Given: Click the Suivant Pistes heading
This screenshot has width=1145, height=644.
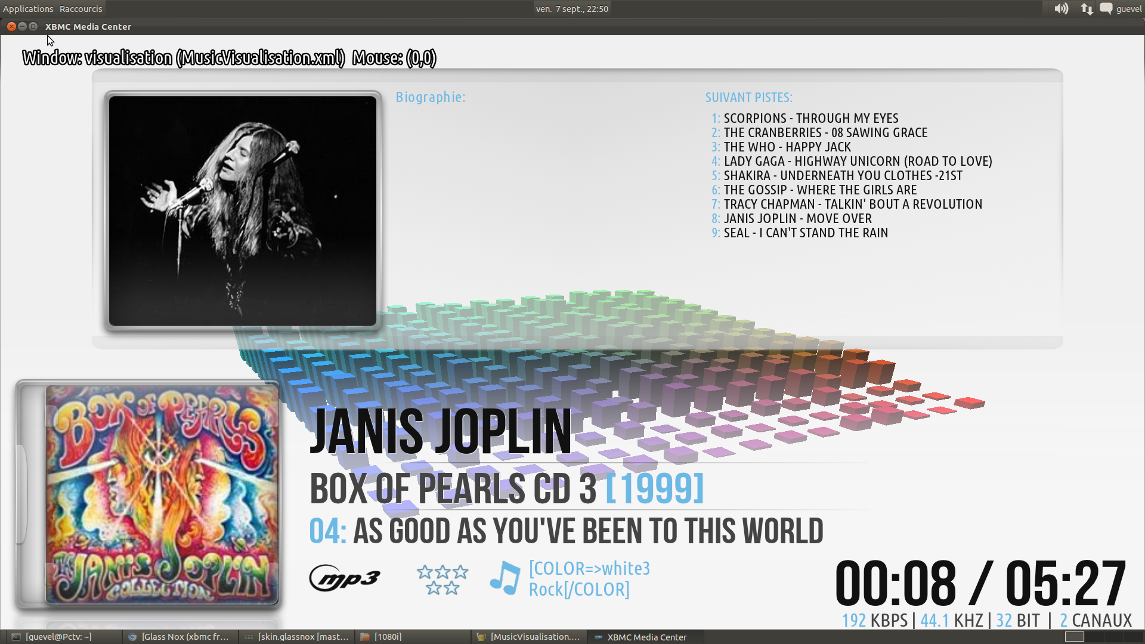Looking at the screenshot, I should pyautogui.click(x=749, y=97).
